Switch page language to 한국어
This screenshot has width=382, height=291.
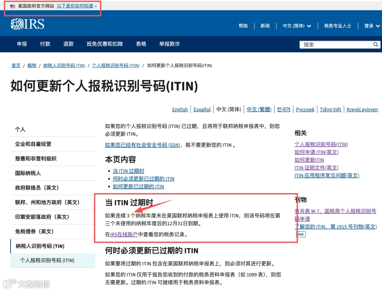[284, 109]
